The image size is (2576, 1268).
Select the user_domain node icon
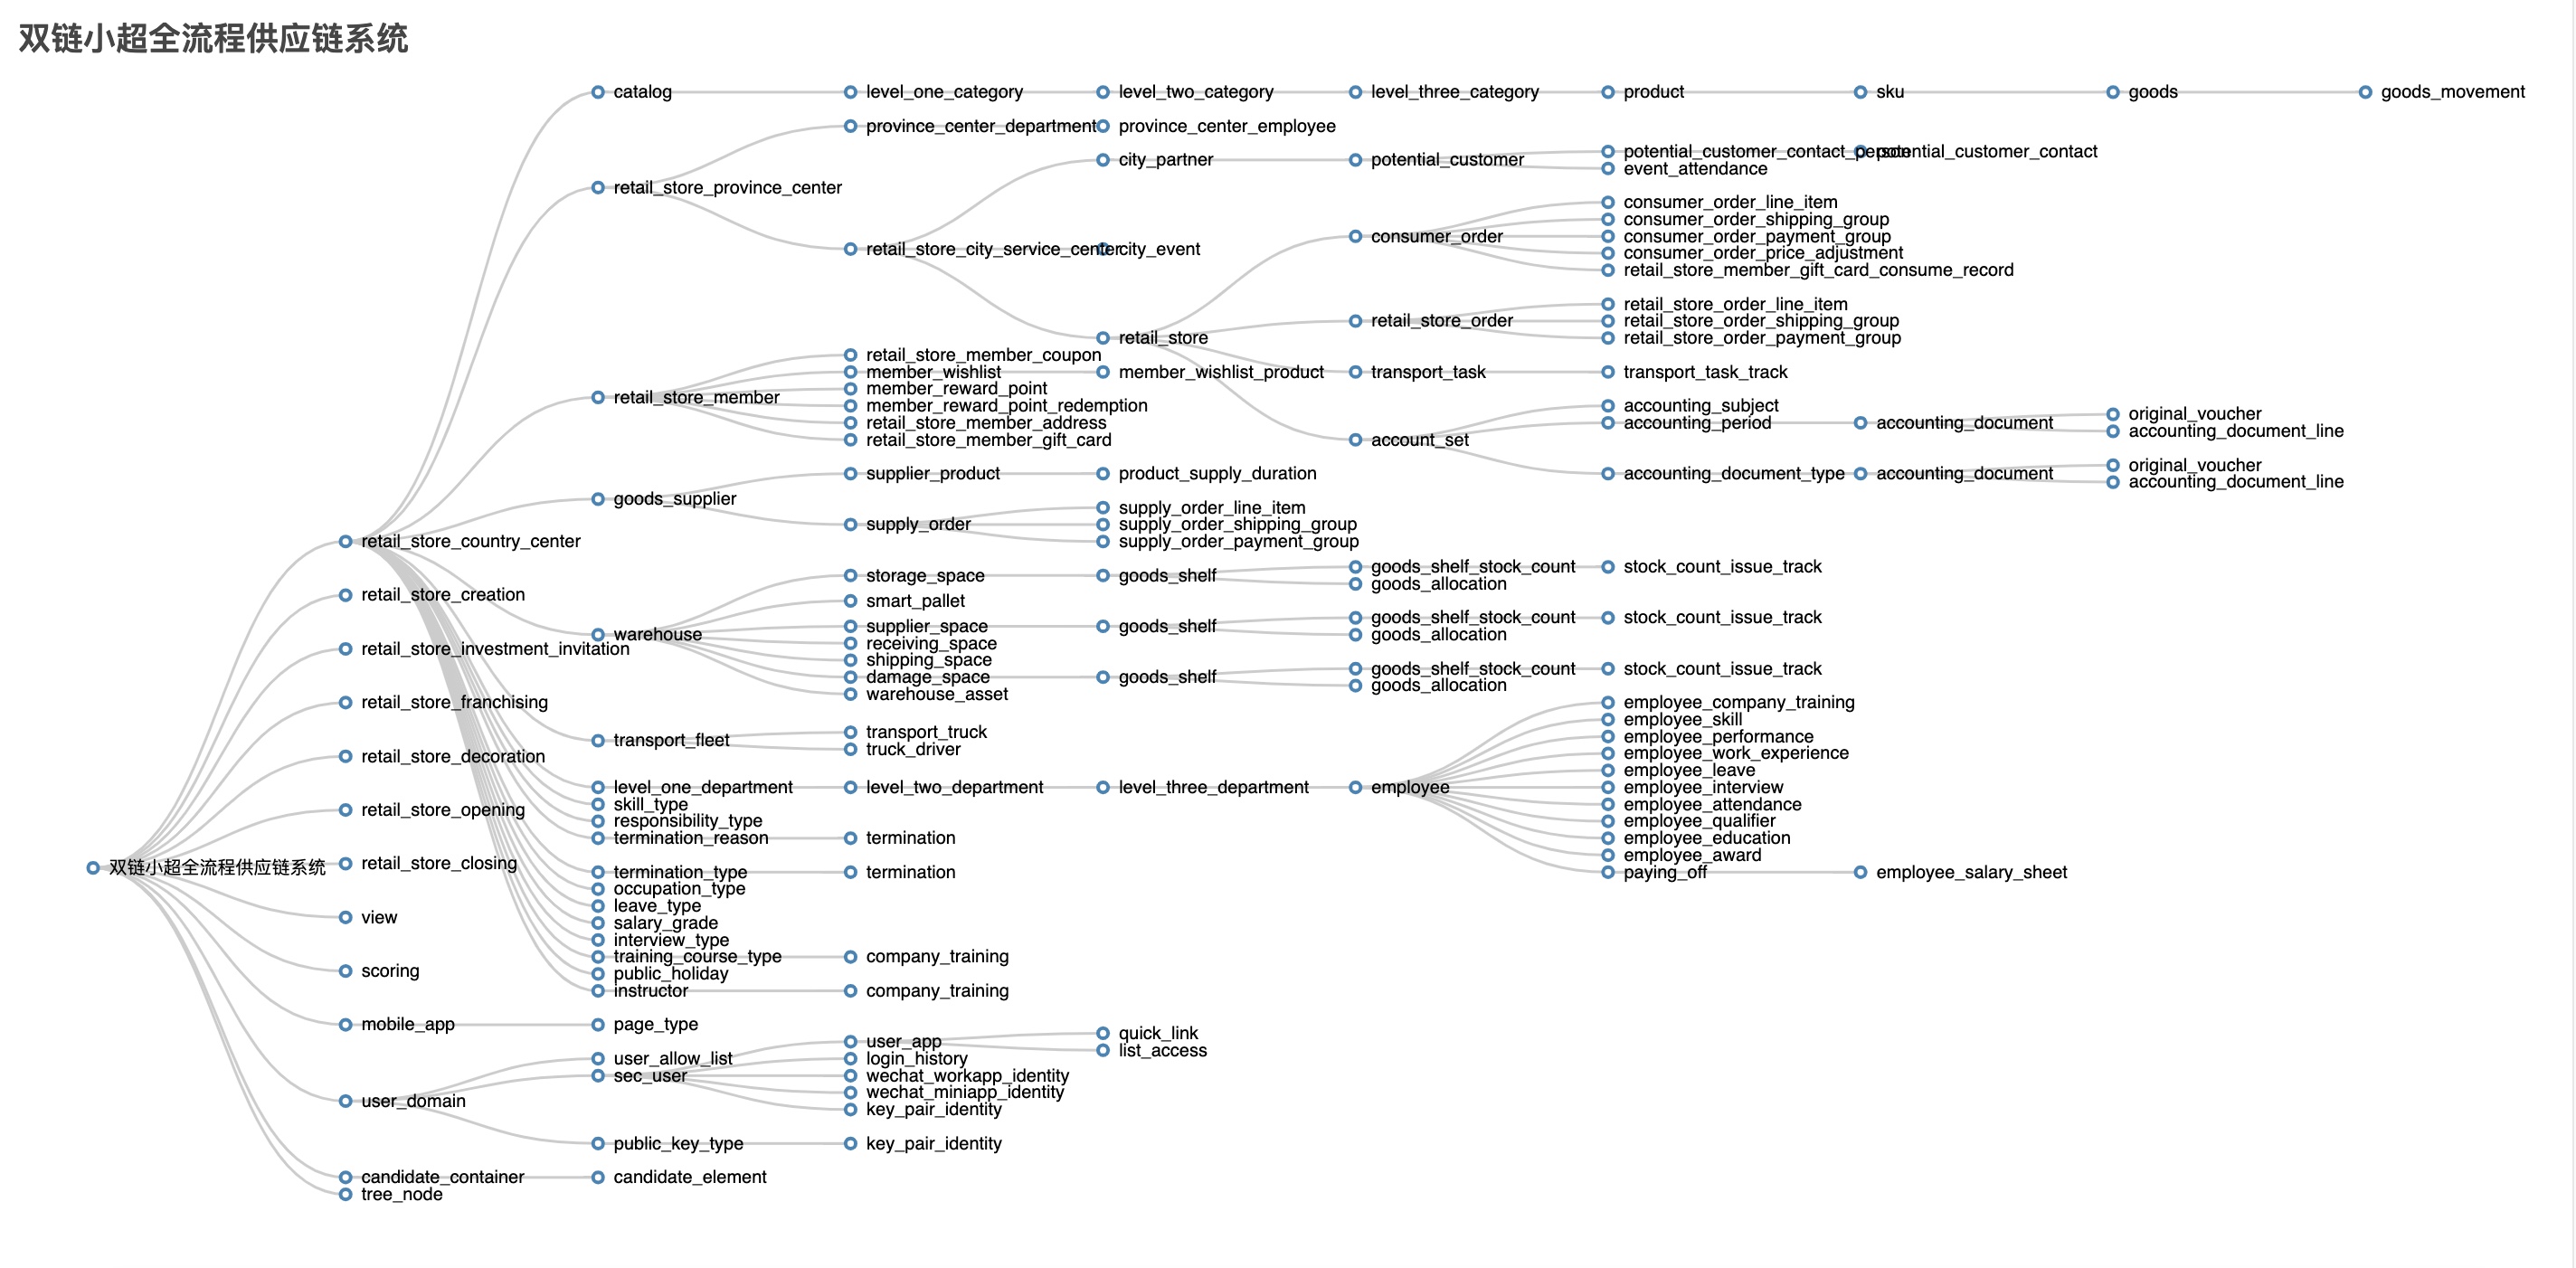point(342,1097)
